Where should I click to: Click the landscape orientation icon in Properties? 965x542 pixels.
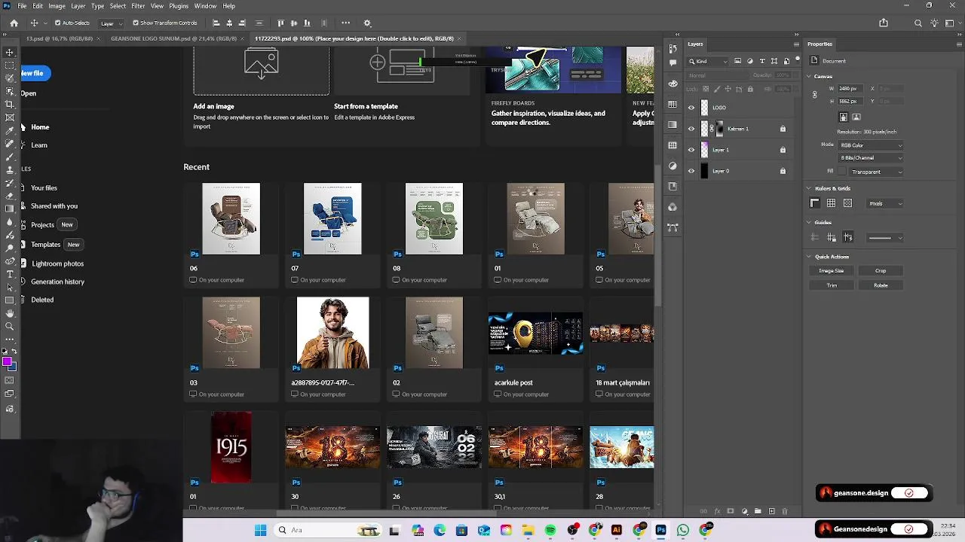pyautogui.click(x=856, y=117)
